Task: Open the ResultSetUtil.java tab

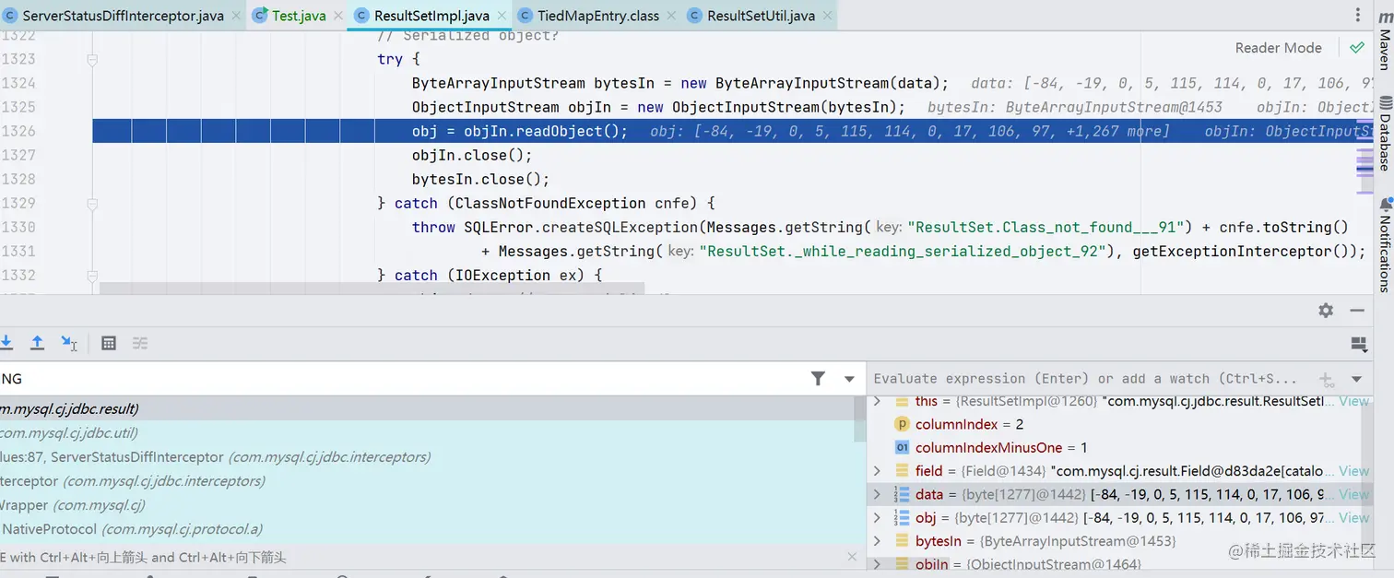Action: tap(761, 16)
